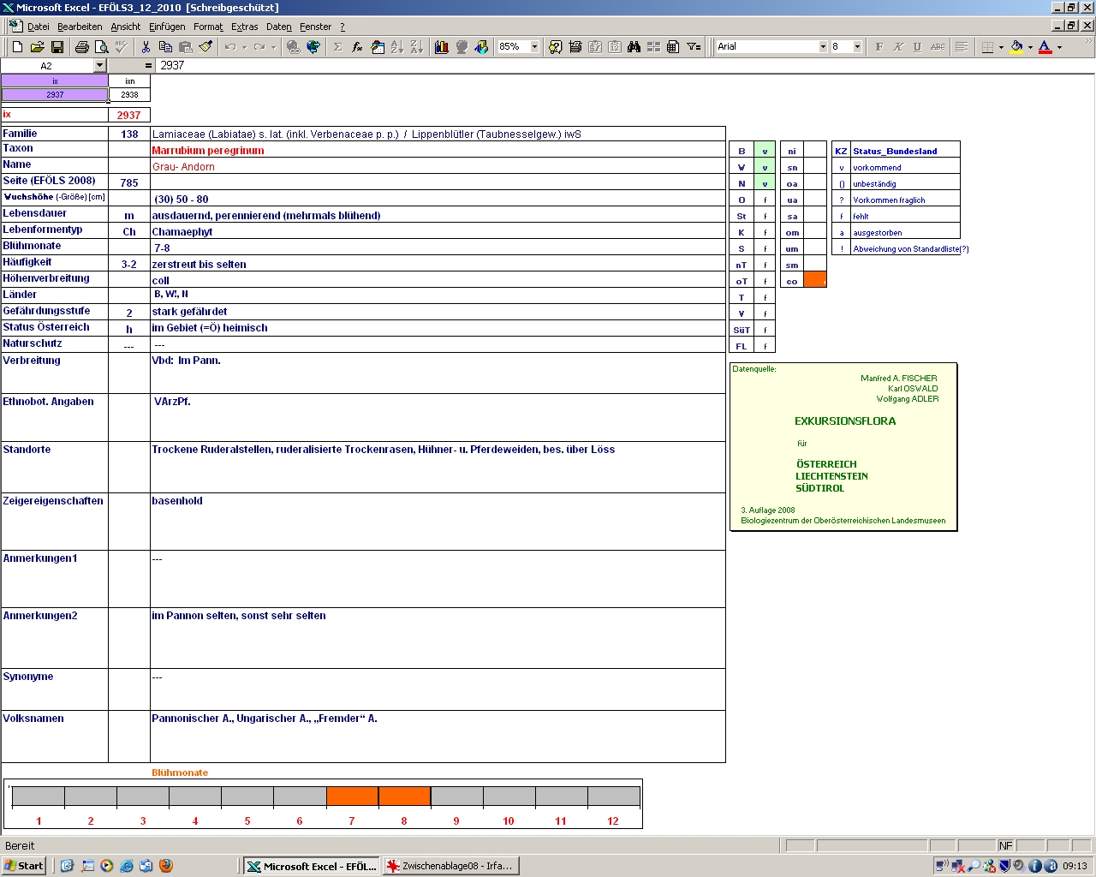Open the Insert Function fx icon
Screen dimensions: 1096x877
tap(357, 47)
